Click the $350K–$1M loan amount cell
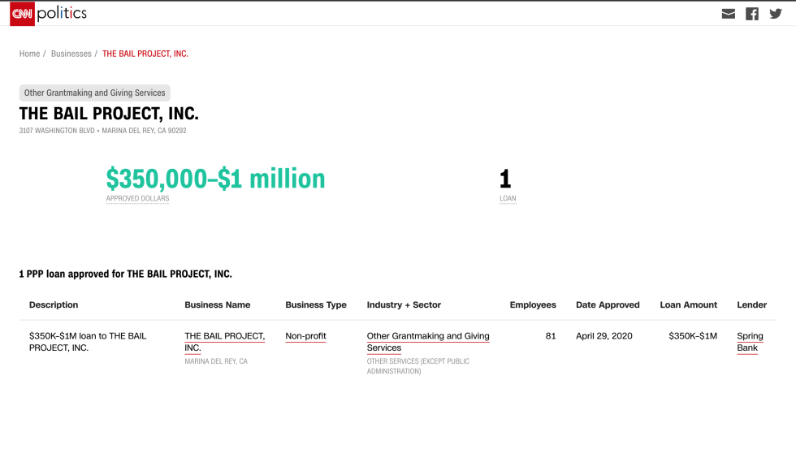The height and width of the screenshot is (449, 796). tap(692, 336)
